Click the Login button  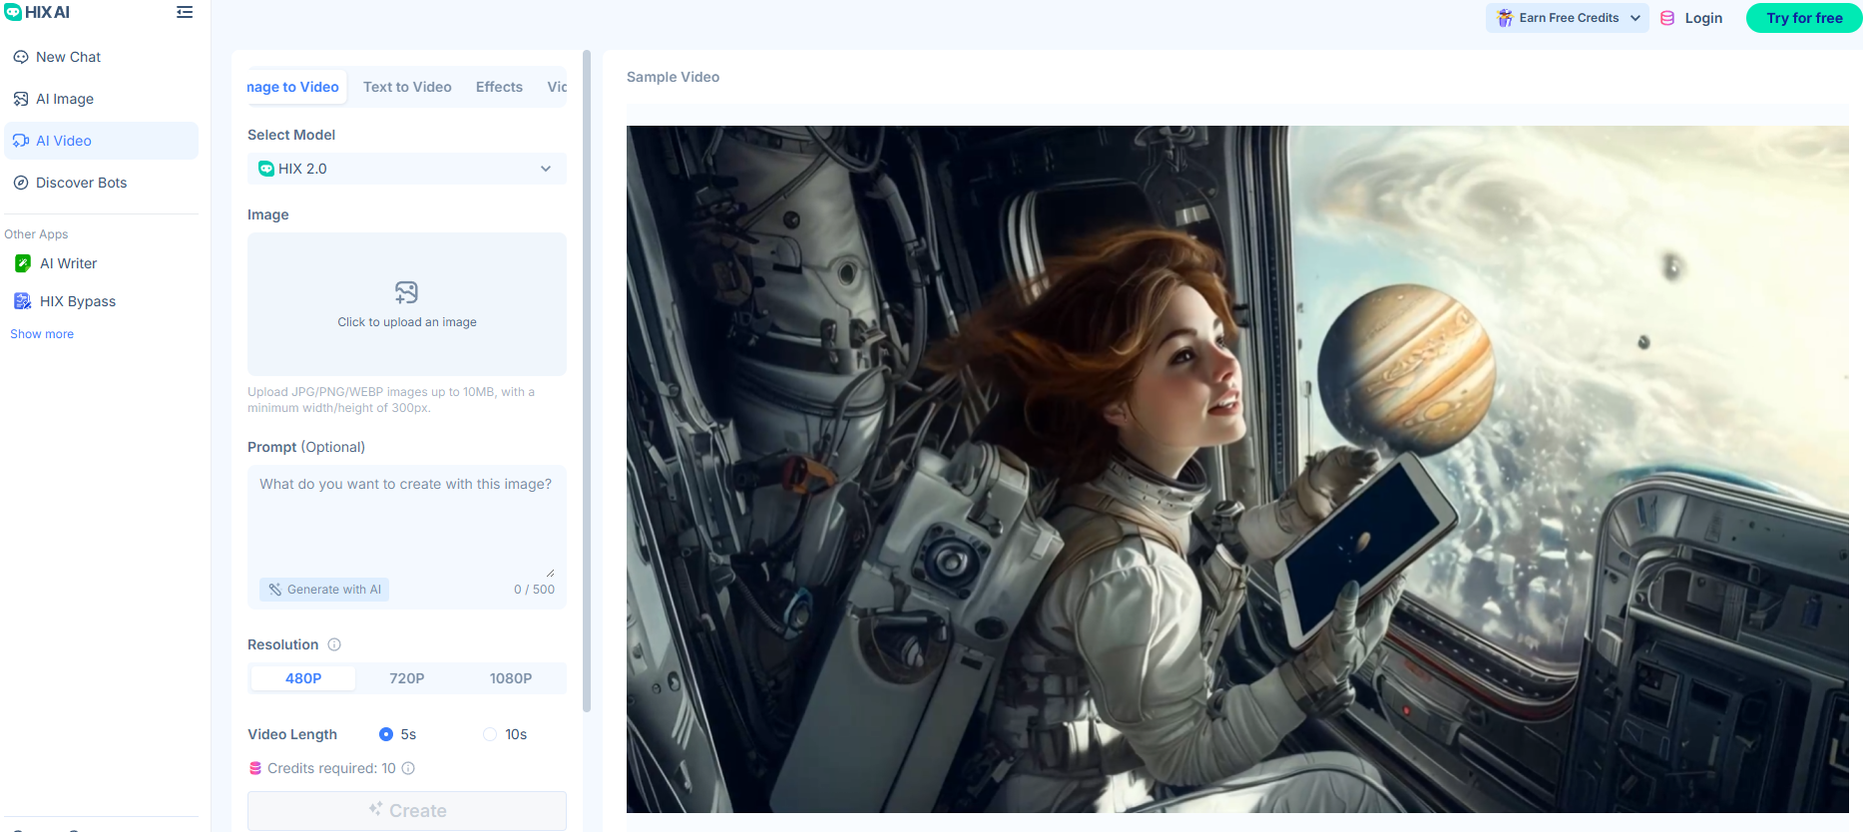click(1703, 18)
